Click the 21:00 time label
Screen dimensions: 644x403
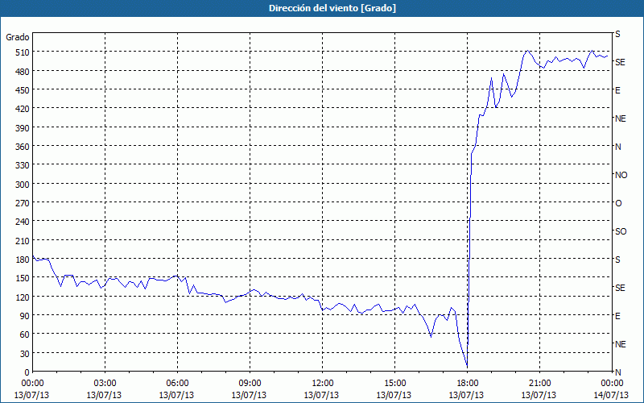click(539, 384)
